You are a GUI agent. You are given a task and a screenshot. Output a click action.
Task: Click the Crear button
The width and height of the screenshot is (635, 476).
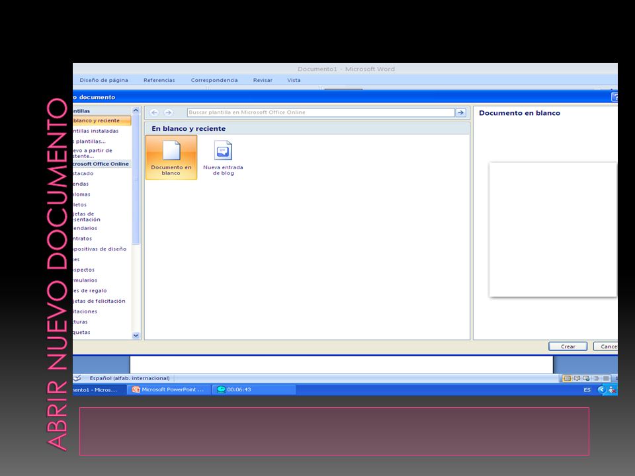click(568, 346)
